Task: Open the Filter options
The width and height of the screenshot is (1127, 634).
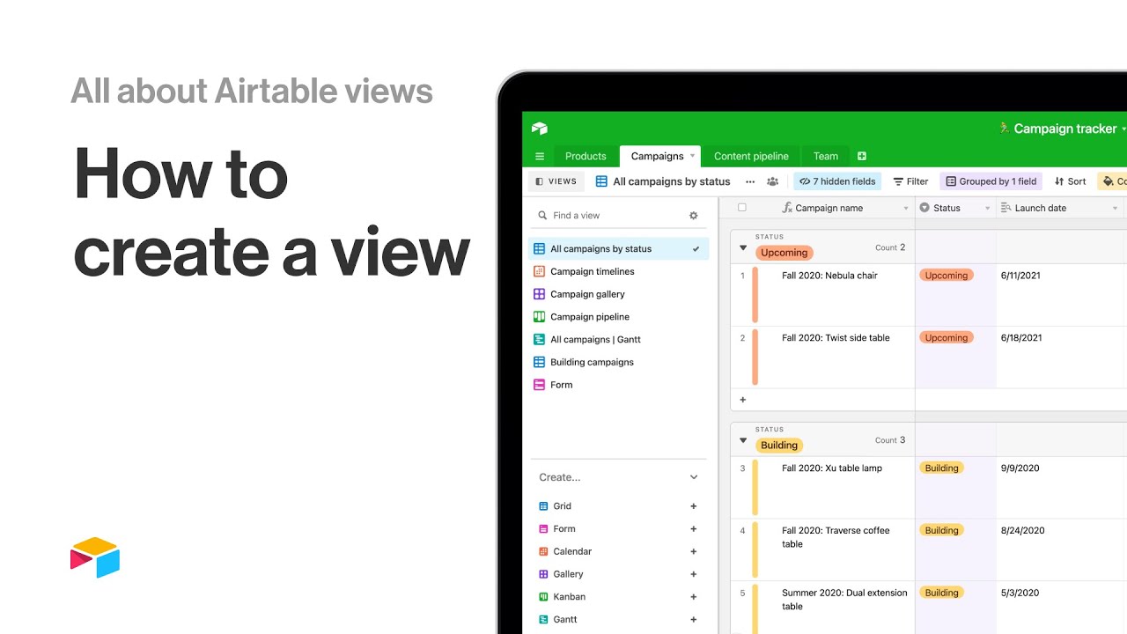Action: [x=910, y=181]
